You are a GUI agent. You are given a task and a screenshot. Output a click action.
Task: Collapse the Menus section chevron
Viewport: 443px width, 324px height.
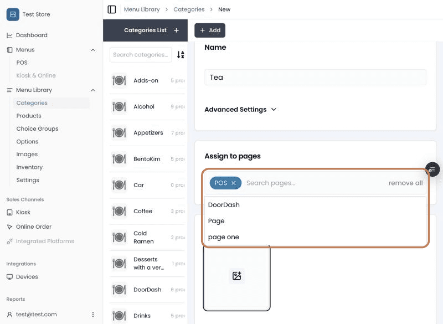pos(93,50)
